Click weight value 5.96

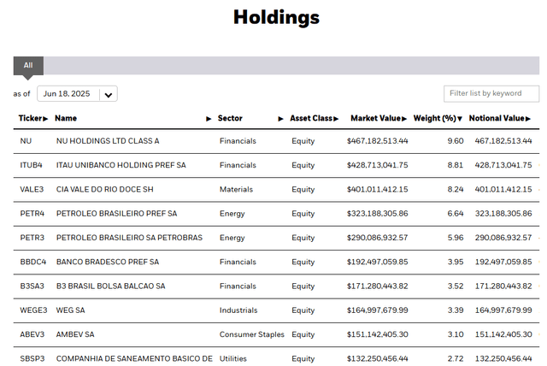tap(456, 238)
